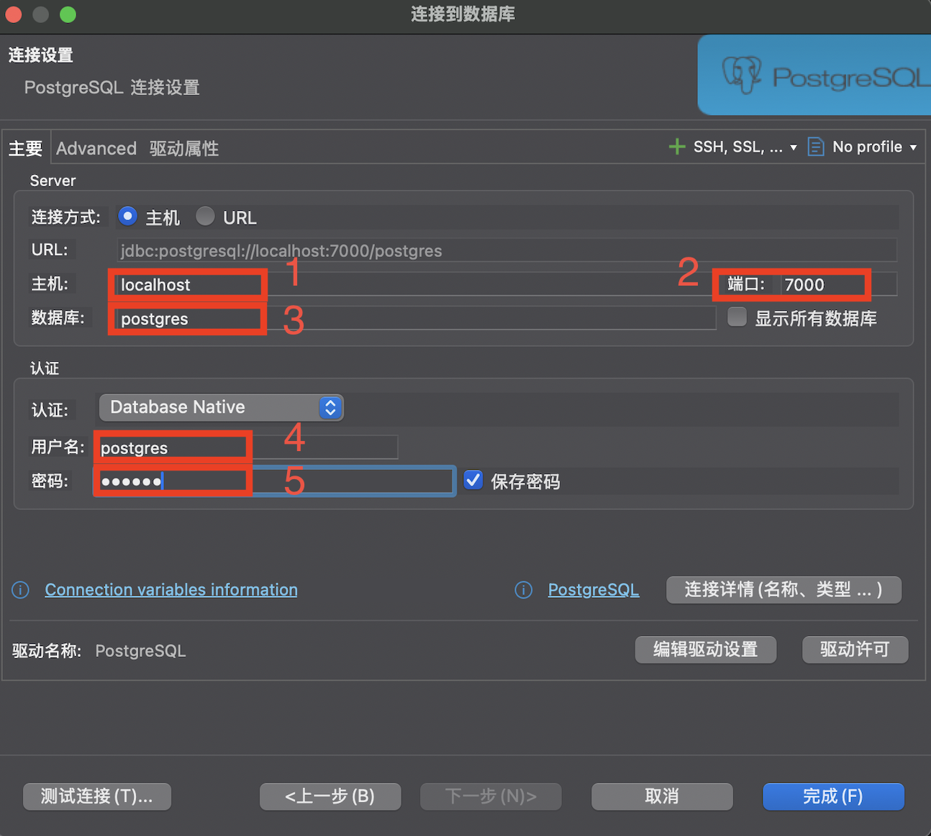Uncheck the 保存密码 checkbox

click(x=473, y=481)
